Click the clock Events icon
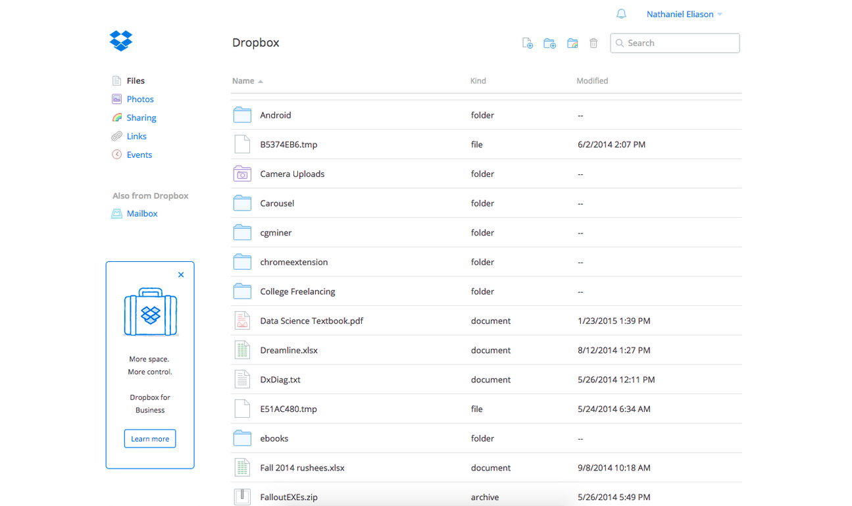Image resolution: width=852 pixels, height=506 pixels. pyautogui.click(x=116, y=155)
